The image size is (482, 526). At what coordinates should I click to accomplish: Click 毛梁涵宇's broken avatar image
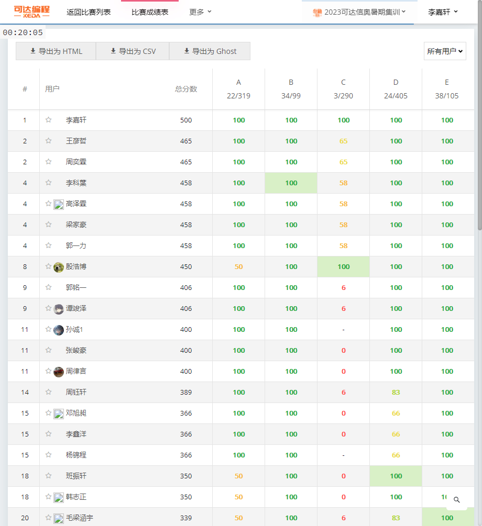[x=59, y=519]
